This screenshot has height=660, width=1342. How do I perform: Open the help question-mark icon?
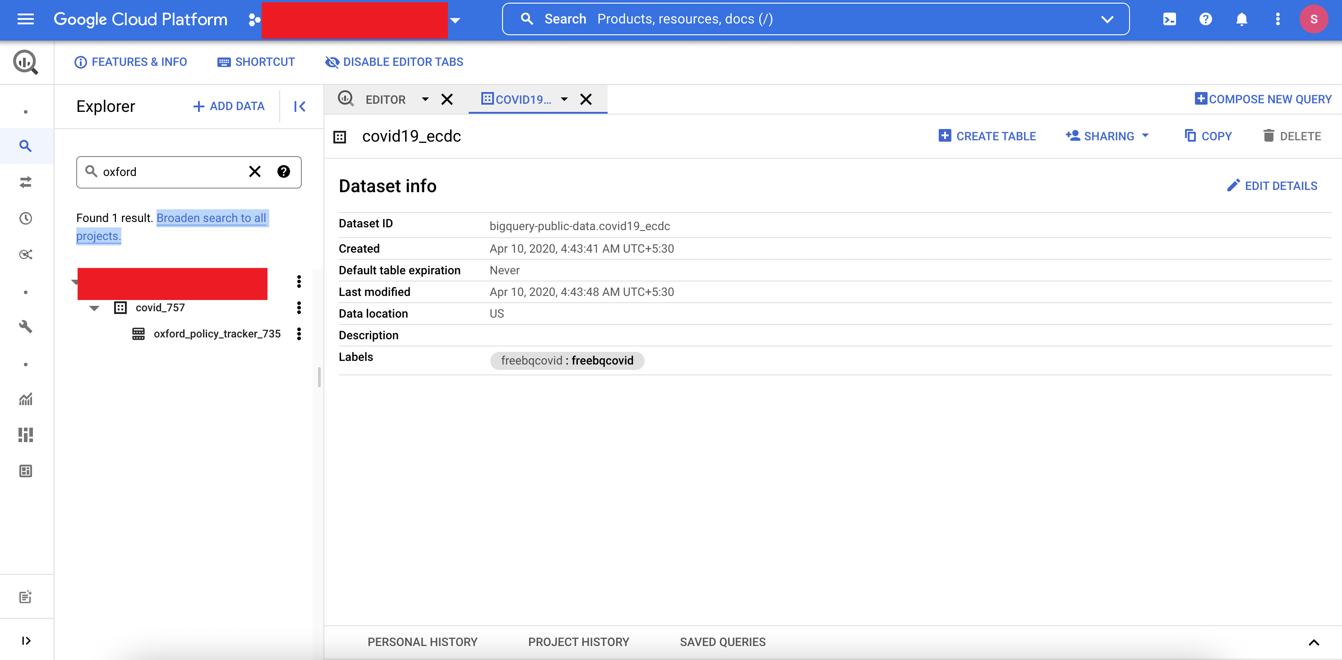tap(1205, 19)
